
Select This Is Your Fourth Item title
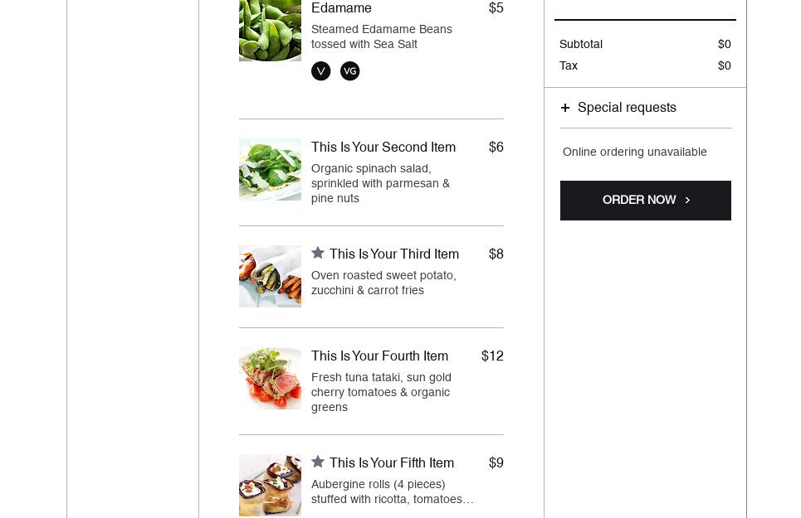tap(379, 356)
